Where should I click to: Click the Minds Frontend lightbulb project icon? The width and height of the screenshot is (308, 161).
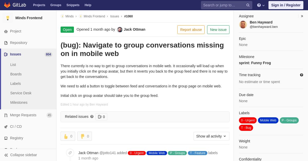[x=8, y=18]
